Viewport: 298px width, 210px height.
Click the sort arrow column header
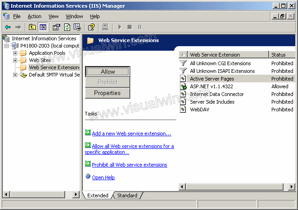point(183,55)
